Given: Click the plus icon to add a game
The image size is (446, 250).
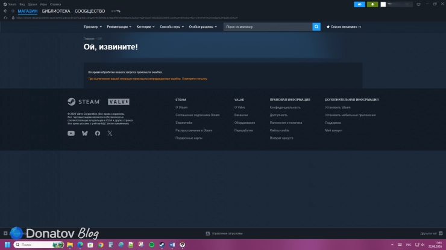Looking at the screenshot, I should point(5,233).
